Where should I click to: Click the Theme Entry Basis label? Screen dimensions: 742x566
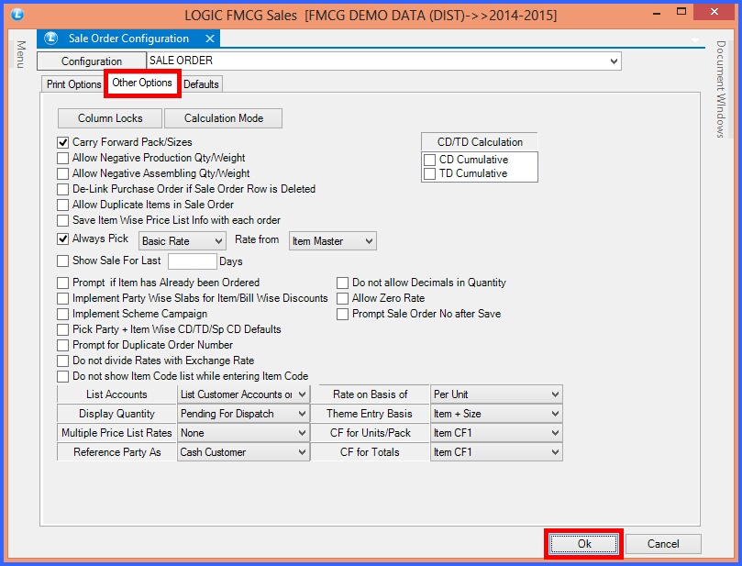click(370, 414)
